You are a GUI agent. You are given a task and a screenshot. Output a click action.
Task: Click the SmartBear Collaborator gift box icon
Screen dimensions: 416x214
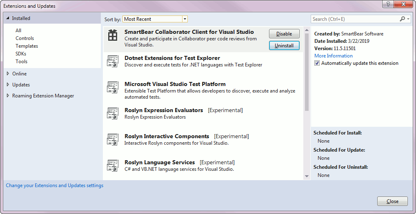click(112, 36)
